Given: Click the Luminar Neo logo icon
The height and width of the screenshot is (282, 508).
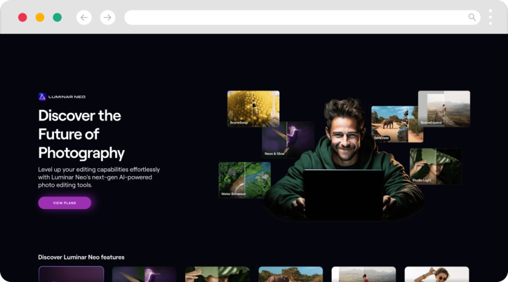Looking at the screenshot, I should [x=42, y=97].
